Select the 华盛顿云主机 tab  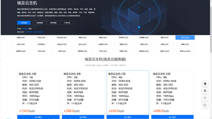103,44
